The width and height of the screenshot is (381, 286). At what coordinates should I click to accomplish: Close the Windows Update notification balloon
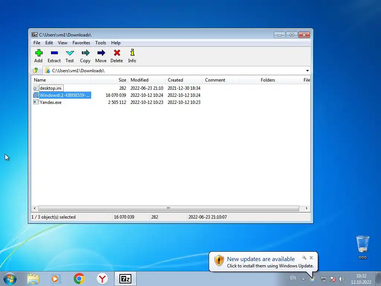coord(311,258)
